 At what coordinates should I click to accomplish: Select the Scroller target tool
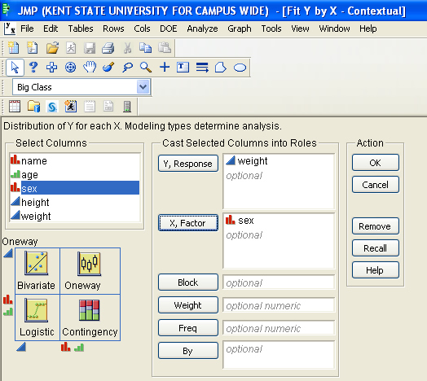70,68
